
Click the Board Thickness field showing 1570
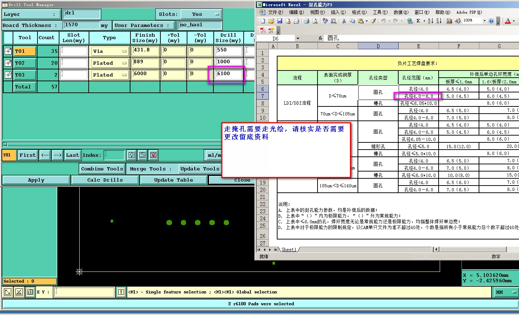81,25
